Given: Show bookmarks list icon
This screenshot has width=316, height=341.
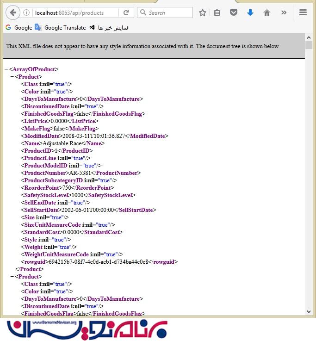Looking at the screenshot, I should [217, 12].
